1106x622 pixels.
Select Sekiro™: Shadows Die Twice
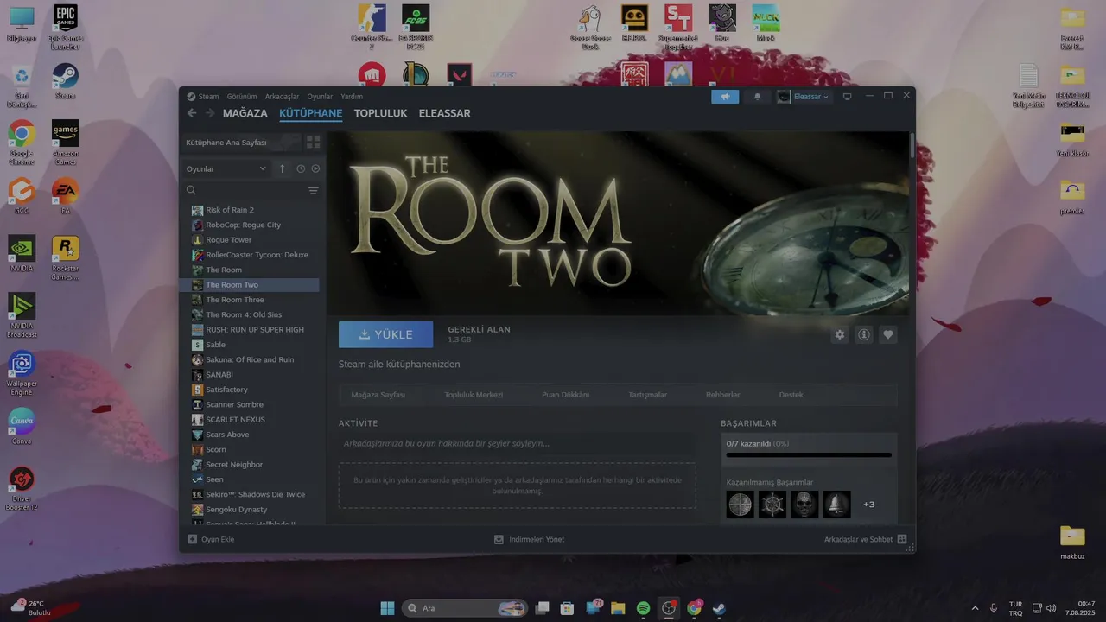click(250, 494)
